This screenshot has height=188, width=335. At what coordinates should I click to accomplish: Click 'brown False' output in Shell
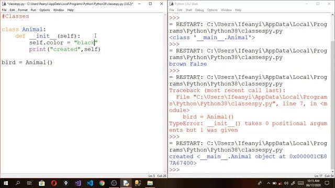[188, 64]
